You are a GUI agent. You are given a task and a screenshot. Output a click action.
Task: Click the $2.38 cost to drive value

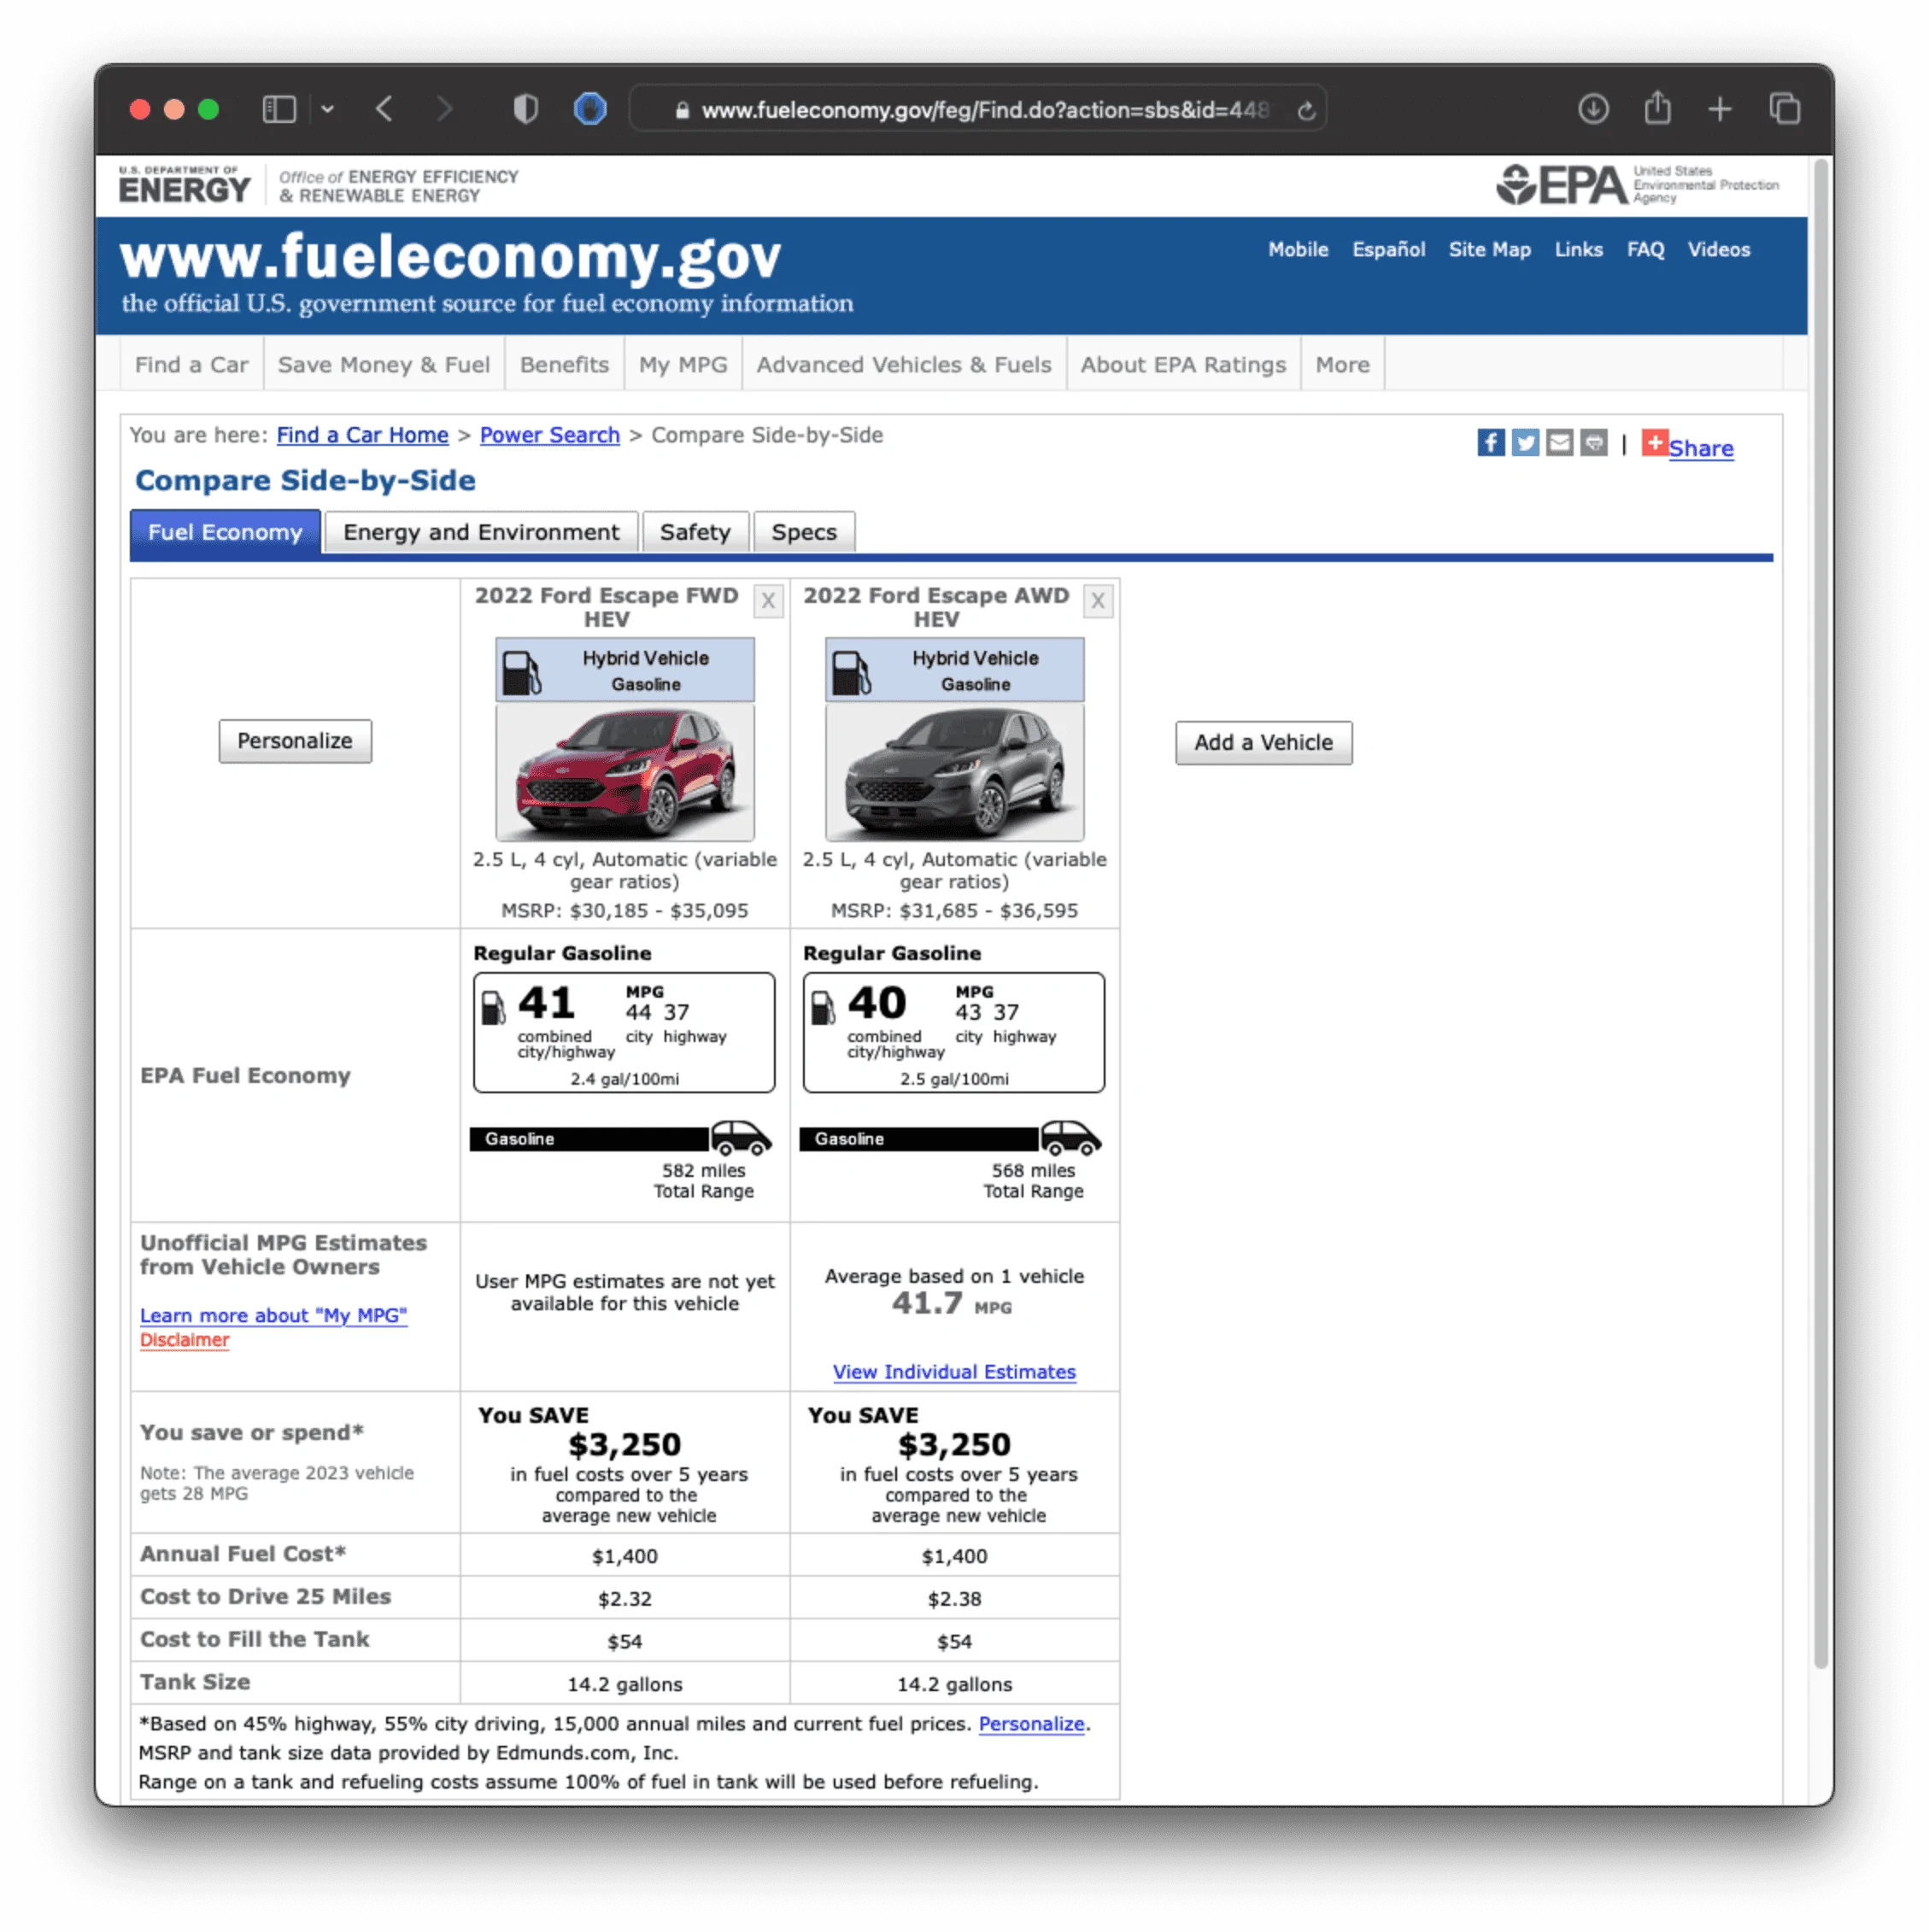tap(954, 1598)
